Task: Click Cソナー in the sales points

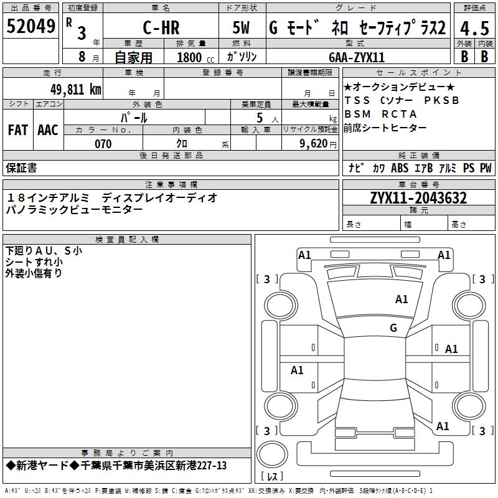Action: pyautogui.click(x=397, y=100)
